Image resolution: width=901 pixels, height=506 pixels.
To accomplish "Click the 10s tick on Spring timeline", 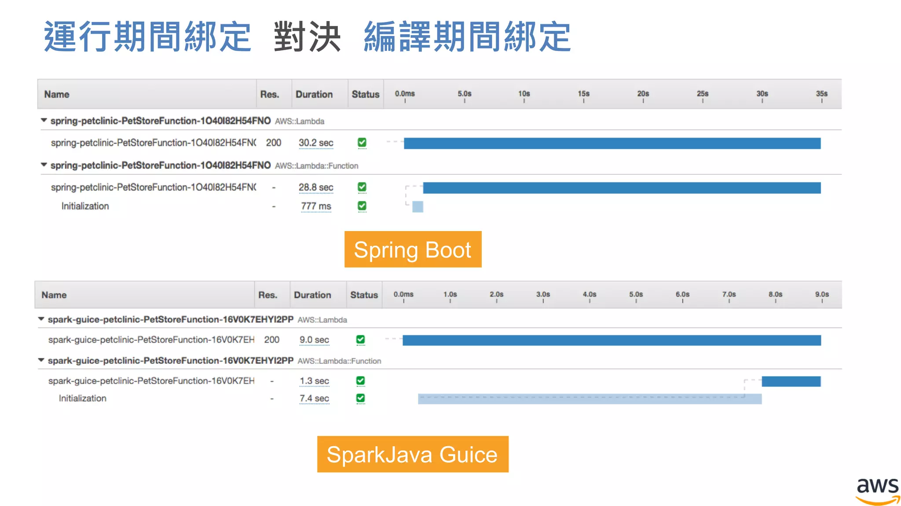I will coord(524,94).
